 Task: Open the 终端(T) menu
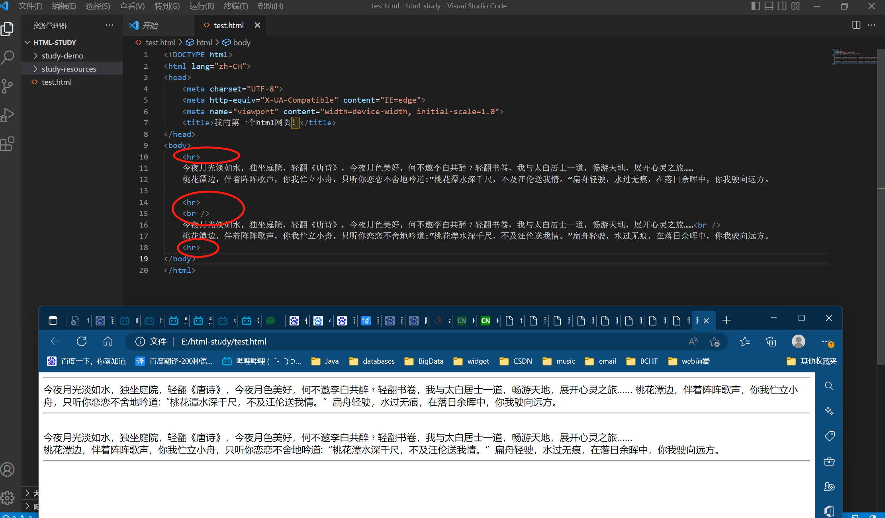point(235,6)
